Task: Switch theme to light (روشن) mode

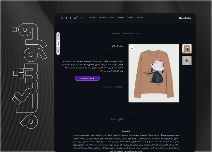Action: (58, 51)
